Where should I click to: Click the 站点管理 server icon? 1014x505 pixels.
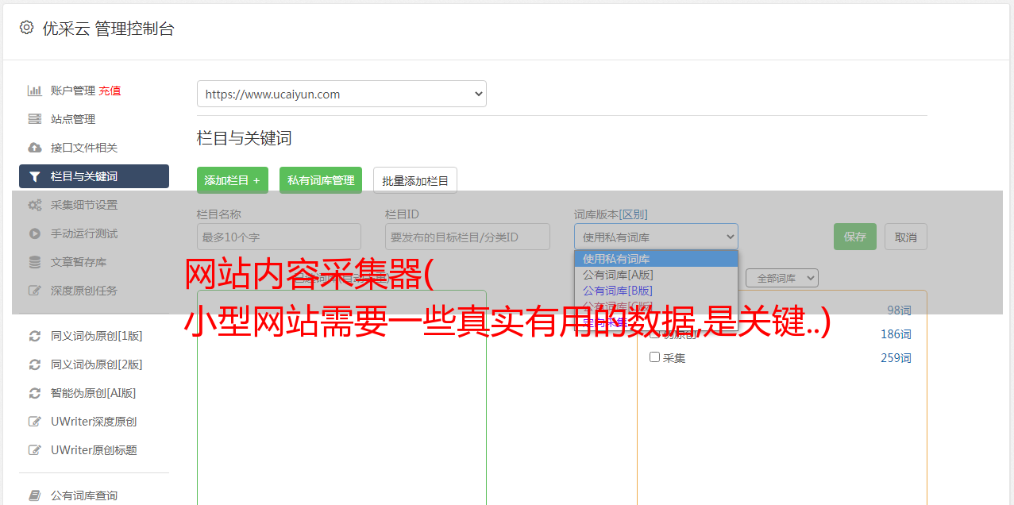click(x=34, y=119)
